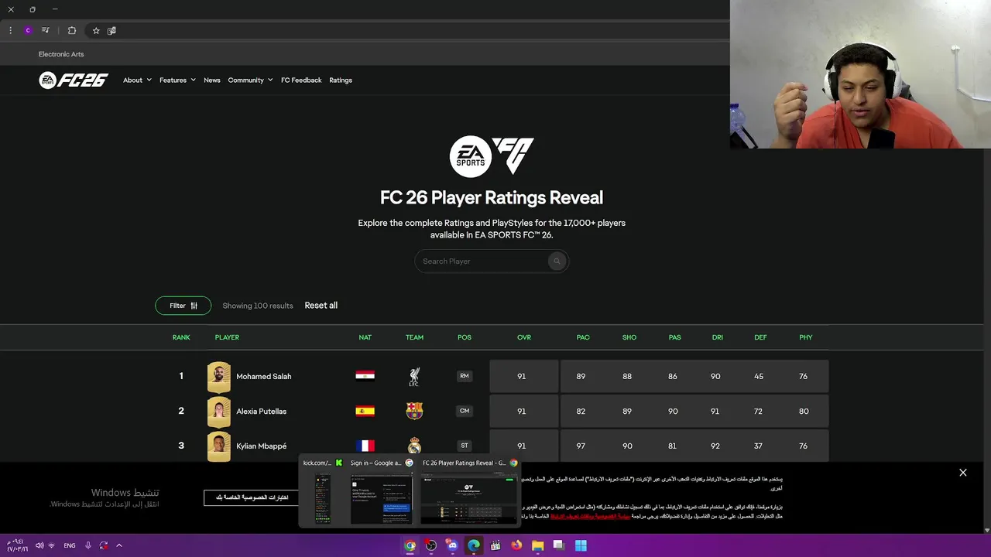Open the Chrome extensions puzzle icon
The height and width of the screenshot is (557, 991).
[x=72, y=30]
